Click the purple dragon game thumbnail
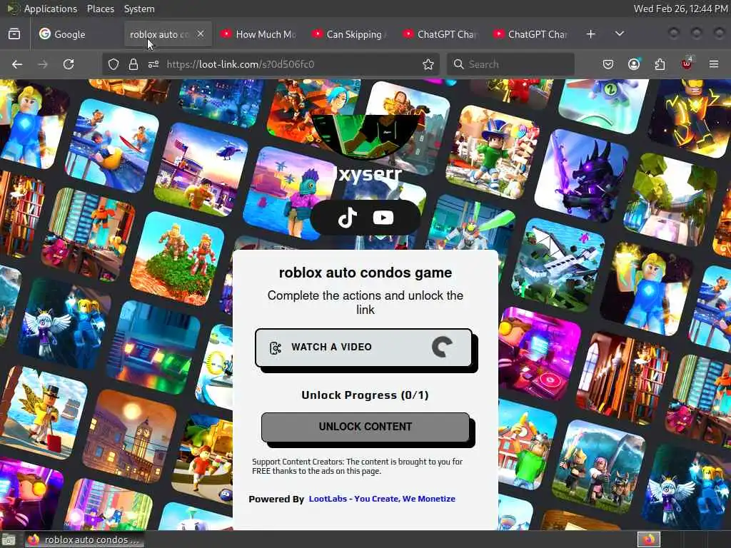This screenshot has height=548, width=731. pyautogui.click(x=581, y=176)
